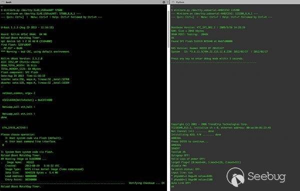Click the 'RAS Version' line in Python pane
Viewport: 300px width, 191px height.
(197, 48)
